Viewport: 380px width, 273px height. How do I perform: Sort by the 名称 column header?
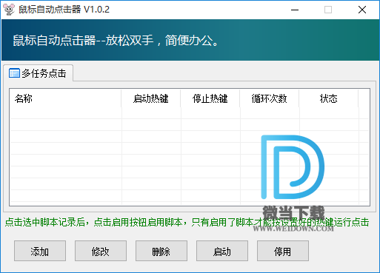click(65, 98)
